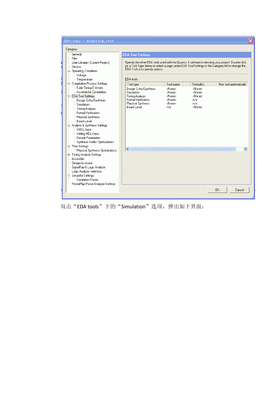The image size is (278, 393).
Task: Click the Format(s) column header
Action: [x=204, y=84]
